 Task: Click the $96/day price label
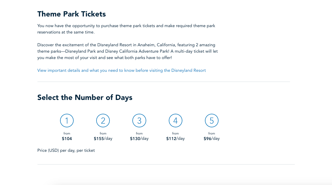pyautogui.click(x=212, y=138)
